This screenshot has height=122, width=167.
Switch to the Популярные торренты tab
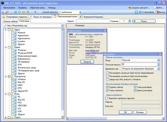(15, 17)
